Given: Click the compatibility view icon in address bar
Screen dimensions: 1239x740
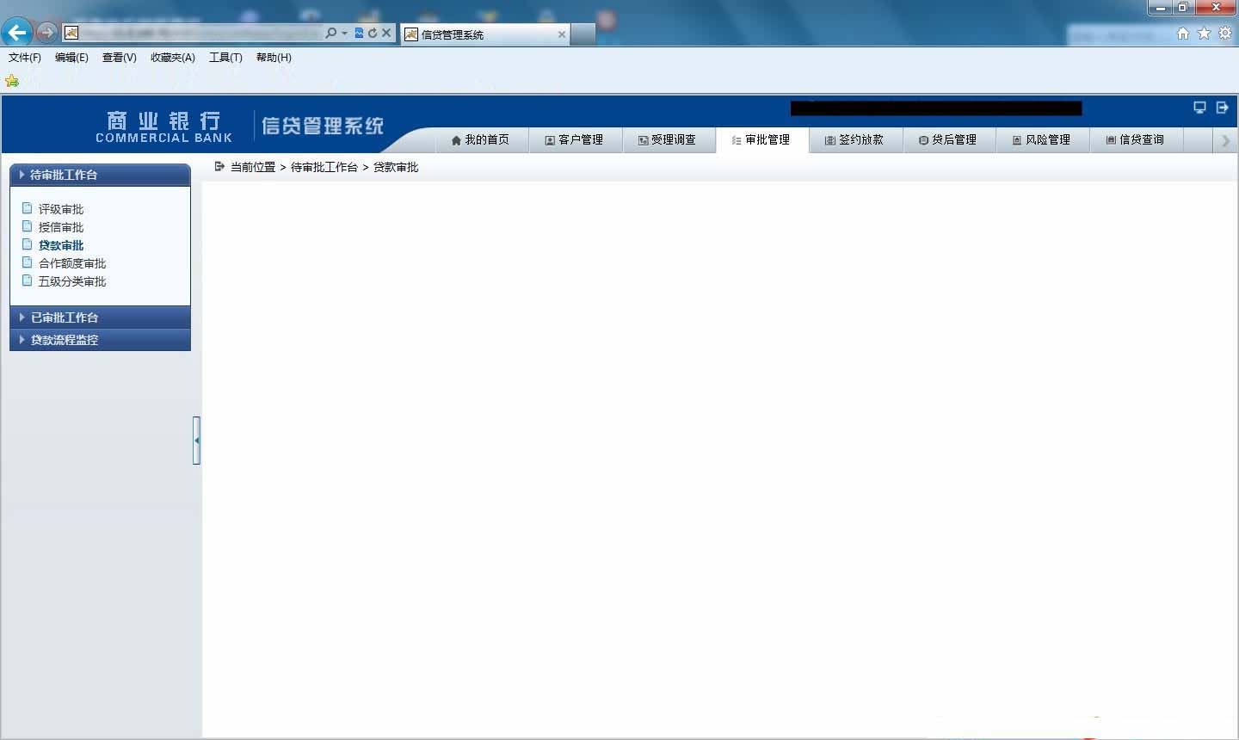Looking at the screenshot, I should click(x=359, y=33).
